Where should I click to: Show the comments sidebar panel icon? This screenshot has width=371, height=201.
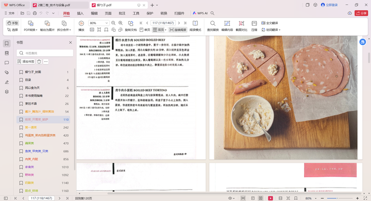point(7,63)
